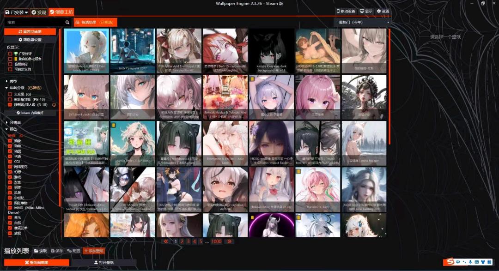The image size is (499, 271).
Task: Open 筛选器设置 filter settings with gear icon
Action: pyautogui.click(x=30, y=40)
